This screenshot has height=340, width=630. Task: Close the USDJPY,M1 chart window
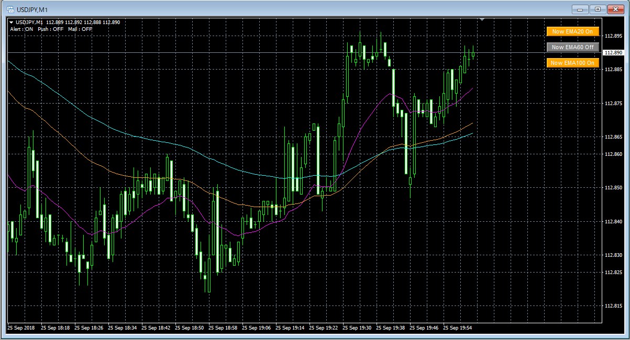(615, 9)
